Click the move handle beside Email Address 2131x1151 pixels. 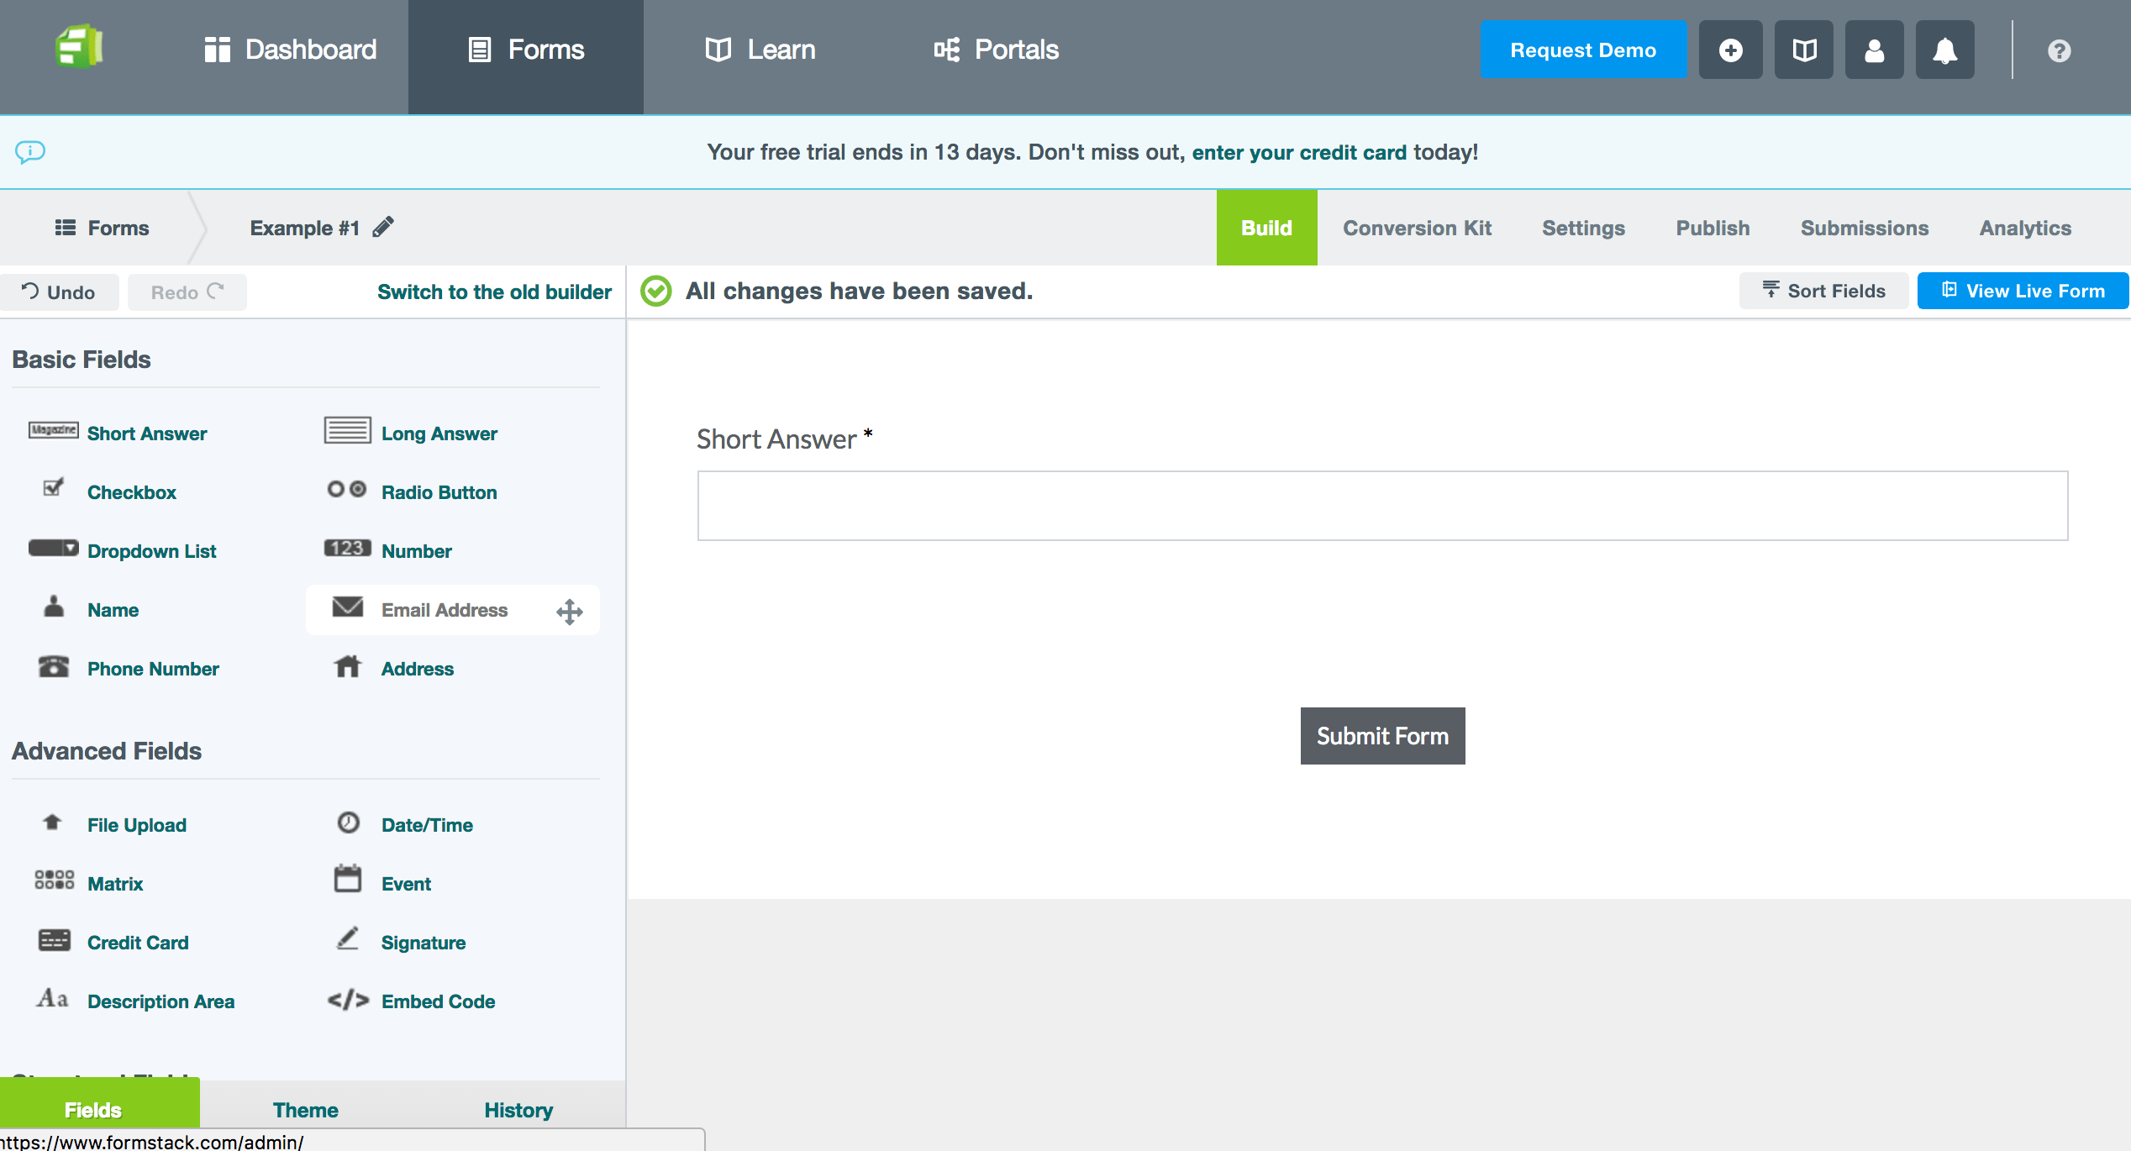(569, 611)
